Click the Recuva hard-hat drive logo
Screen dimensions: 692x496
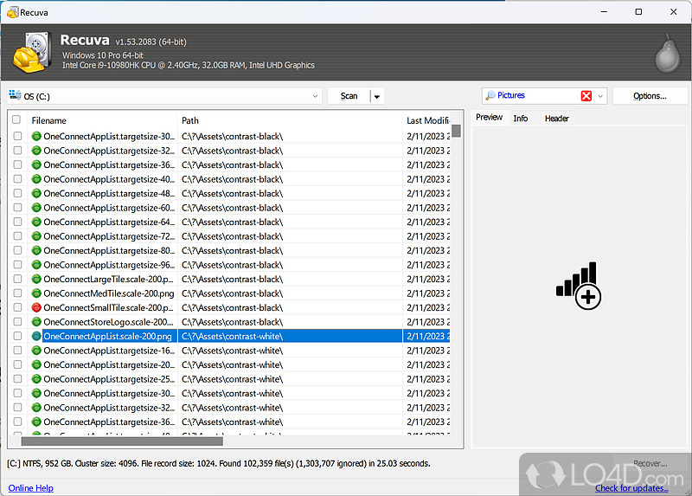tap(33, 52)
